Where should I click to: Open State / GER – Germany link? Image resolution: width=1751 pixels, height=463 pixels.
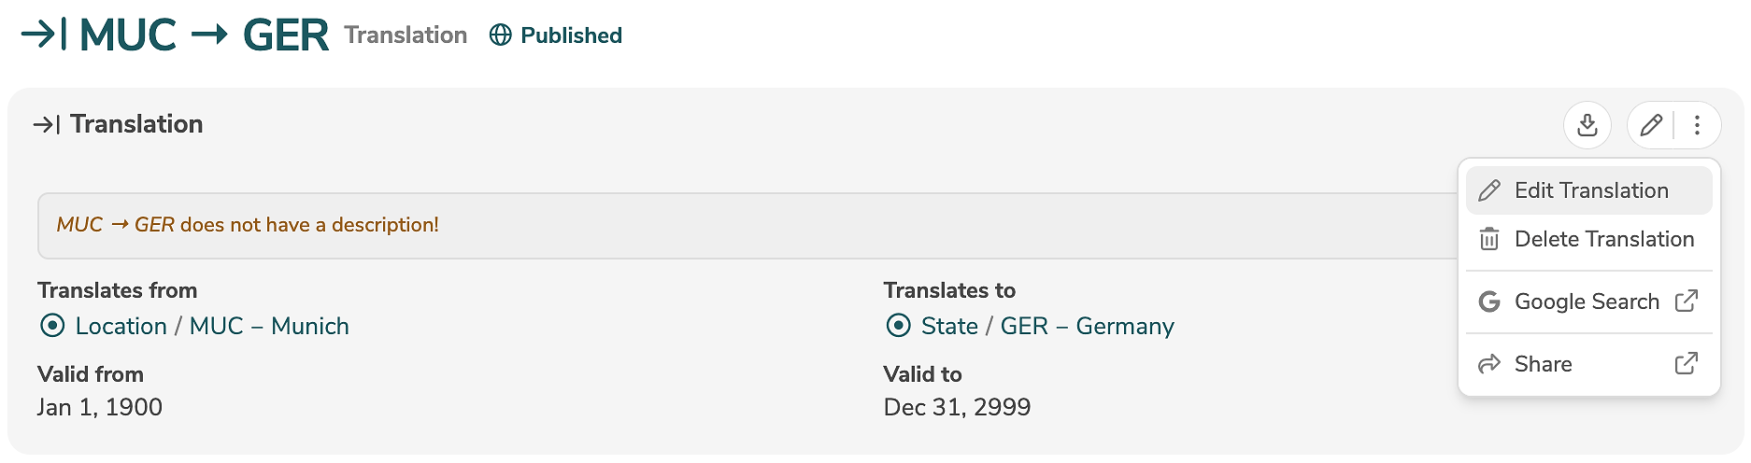click(1047, 326)
